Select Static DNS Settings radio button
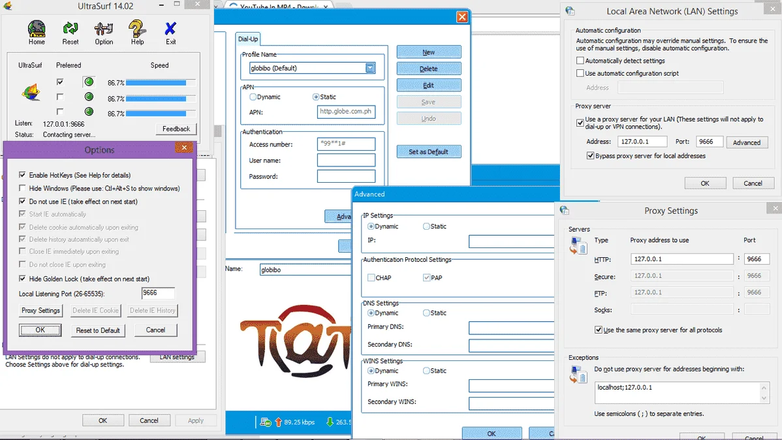The width and height of the screenshot is (782, 440). (x=426, y=313)
